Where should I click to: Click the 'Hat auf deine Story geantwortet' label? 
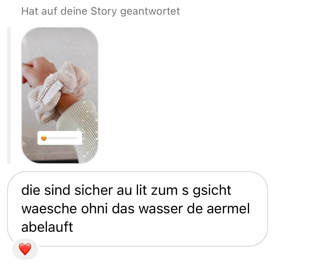click(100, 11)
